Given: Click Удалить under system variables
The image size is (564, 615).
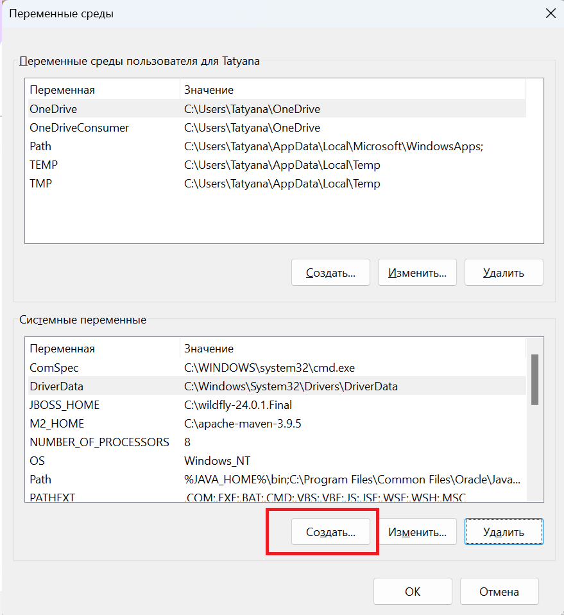Looking at the screenshot, I should (x=504, y=532).
